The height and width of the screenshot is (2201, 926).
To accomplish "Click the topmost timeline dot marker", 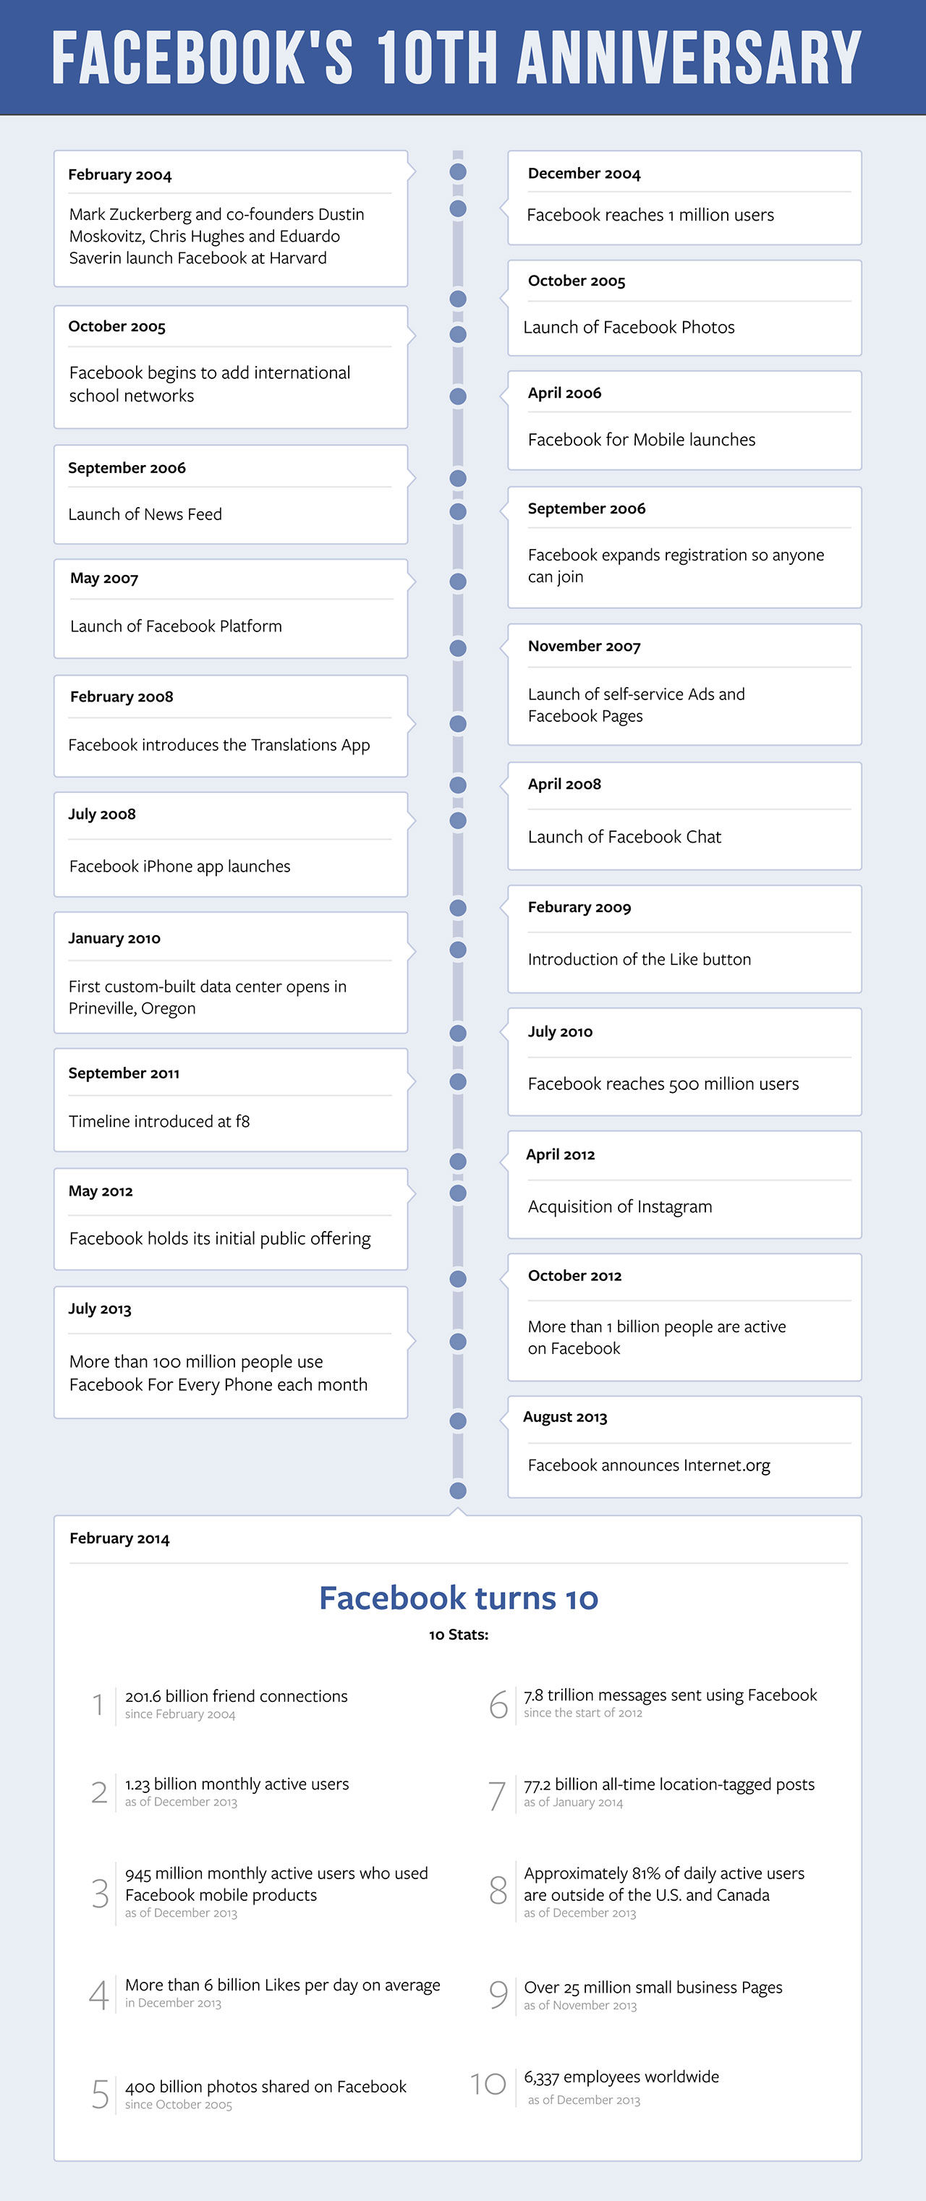I will 458,171.
